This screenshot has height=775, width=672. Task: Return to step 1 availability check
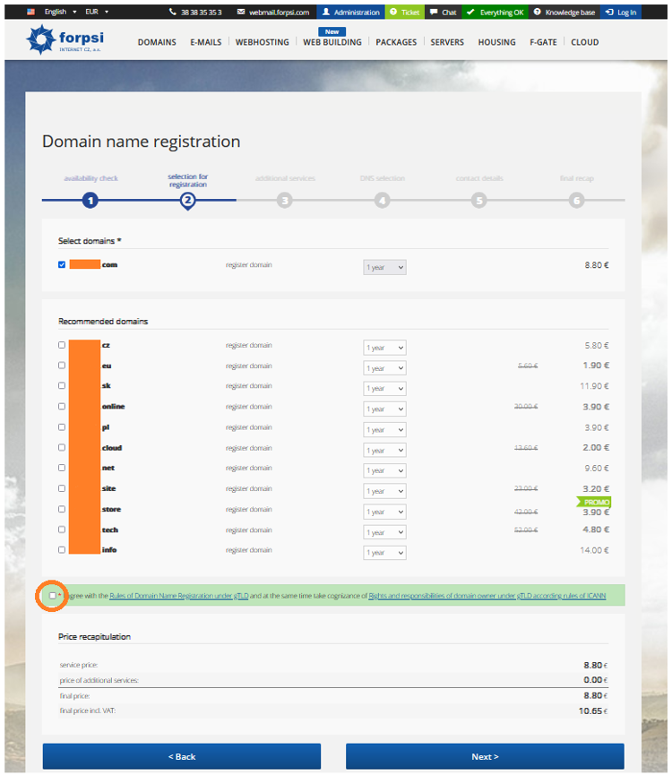(90, 201)
